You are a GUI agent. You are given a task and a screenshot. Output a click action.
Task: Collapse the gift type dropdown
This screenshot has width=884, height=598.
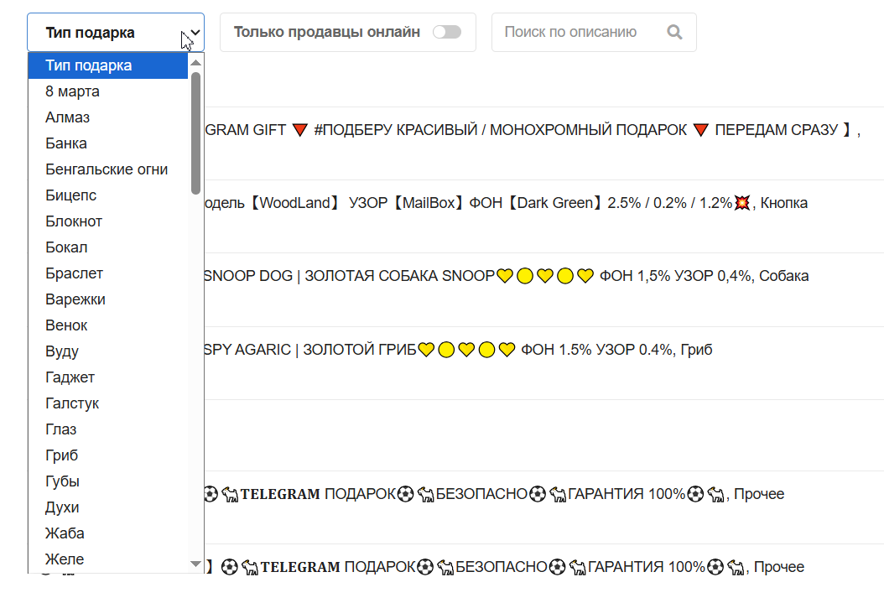116,33
